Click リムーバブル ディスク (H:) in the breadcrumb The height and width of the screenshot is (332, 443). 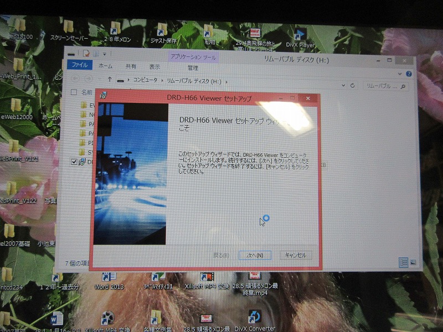pyautogui.click(x=194, y=81)
